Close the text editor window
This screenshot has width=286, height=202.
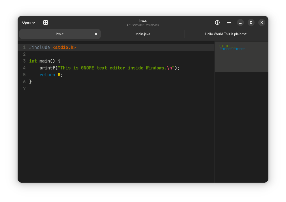tap(262, 22)
